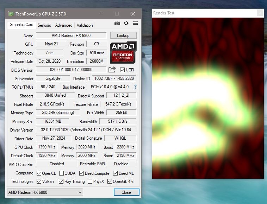
Task: Click the GPU Clock value 1390 MHz
Action: 46,147
